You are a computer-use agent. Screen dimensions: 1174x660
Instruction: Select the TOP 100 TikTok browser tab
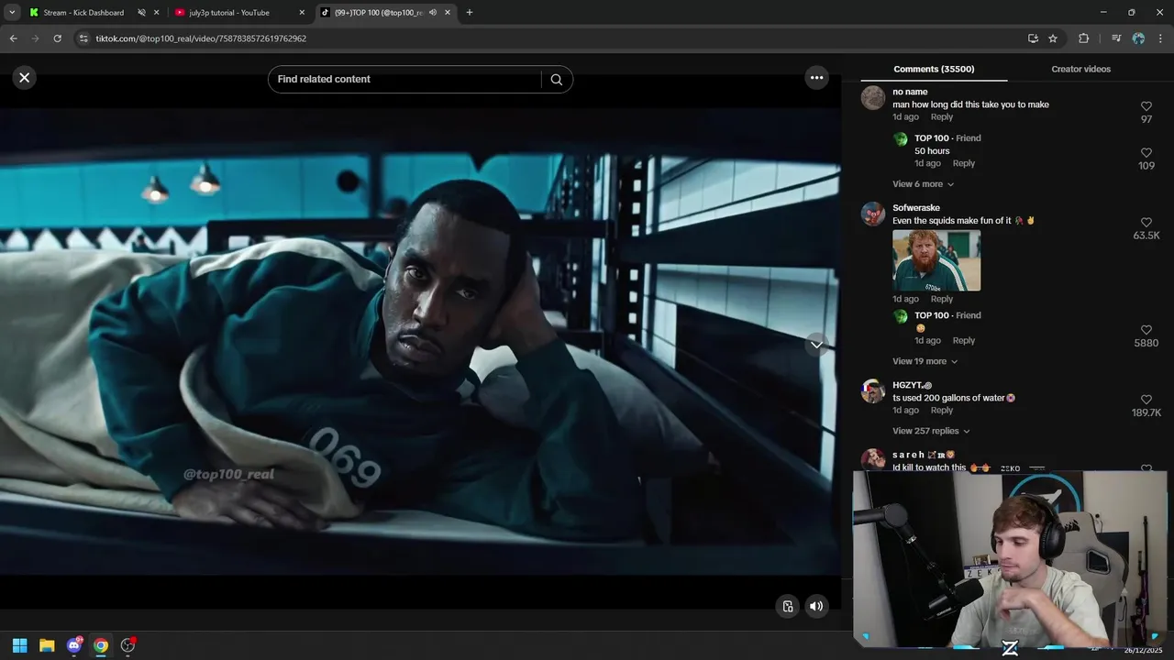(378, 13)
